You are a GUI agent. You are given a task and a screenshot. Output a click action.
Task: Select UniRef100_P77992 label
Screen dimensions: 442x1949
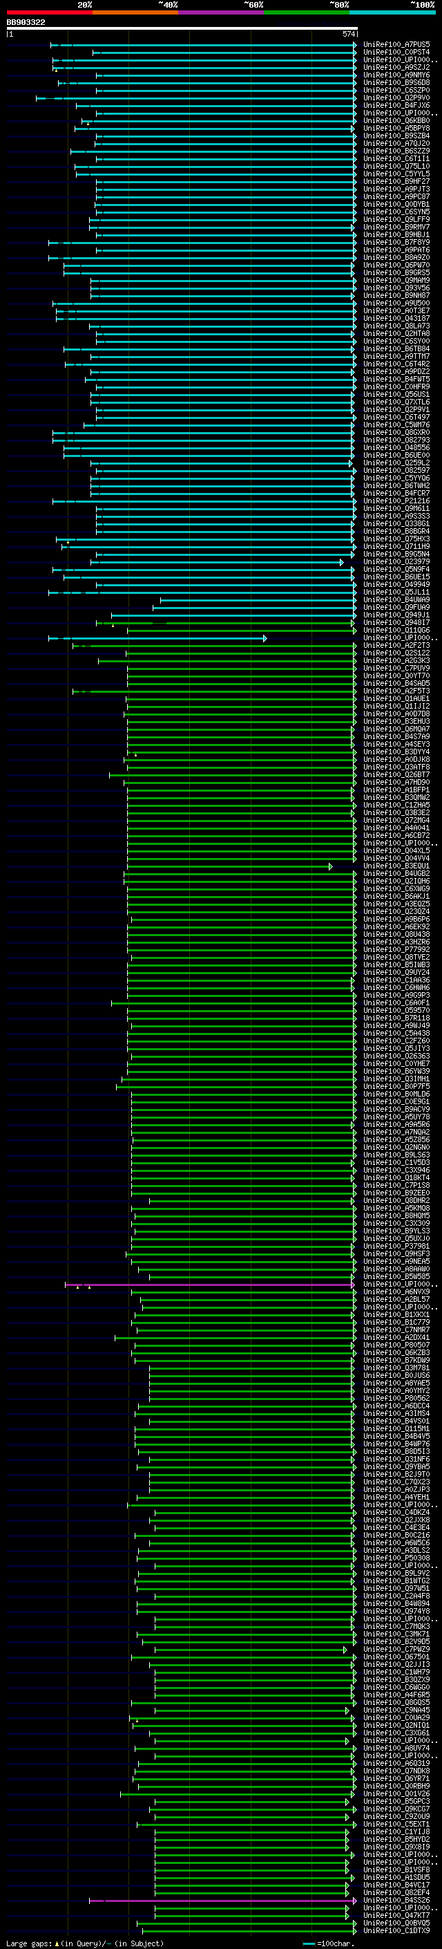click(396, 949)
